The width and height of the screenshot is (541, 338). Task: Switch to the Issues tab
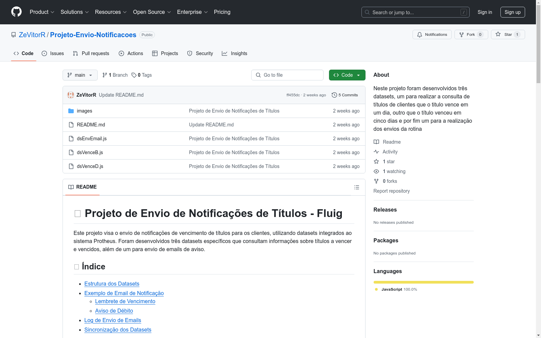(53, 53)
